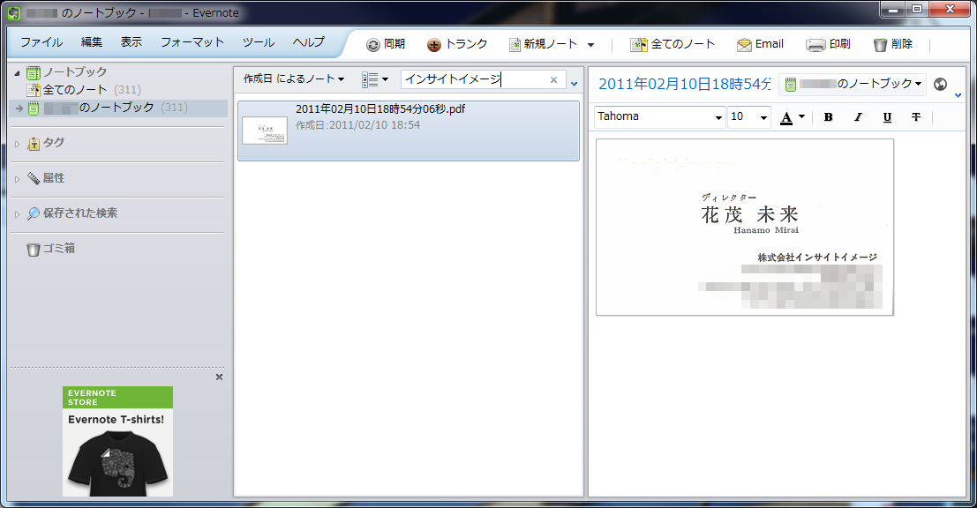Open the 作成日 によるノート sort dropdown

click(294, 79)
